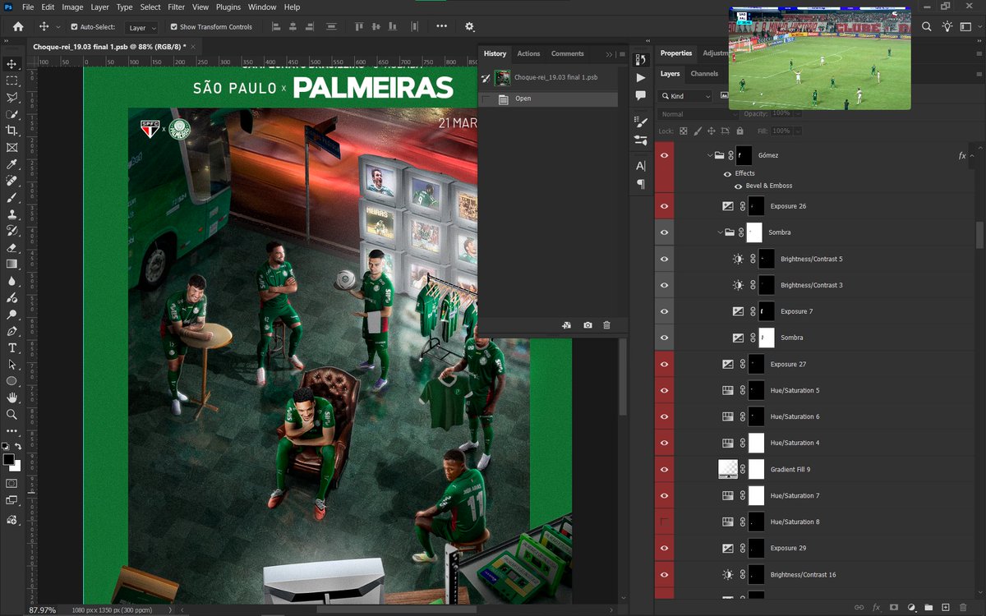This screenshot has width=986, height=616.
Task: Hide the Brightness/Contrast 5 layer
Action: 664,259
